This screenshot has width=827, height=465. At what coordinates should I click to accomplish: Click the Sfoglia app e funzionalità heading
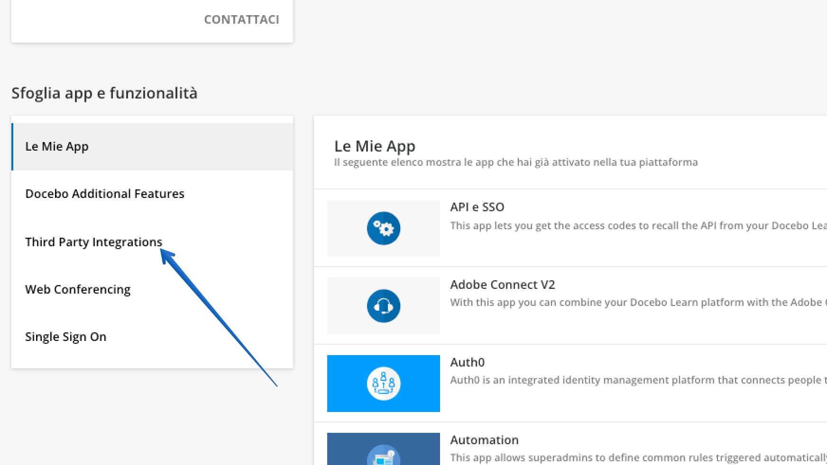[x=104, y=93]
